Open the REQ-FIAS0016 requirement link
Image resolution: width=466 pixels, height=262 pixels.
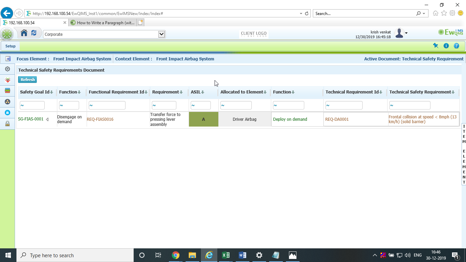100,119
